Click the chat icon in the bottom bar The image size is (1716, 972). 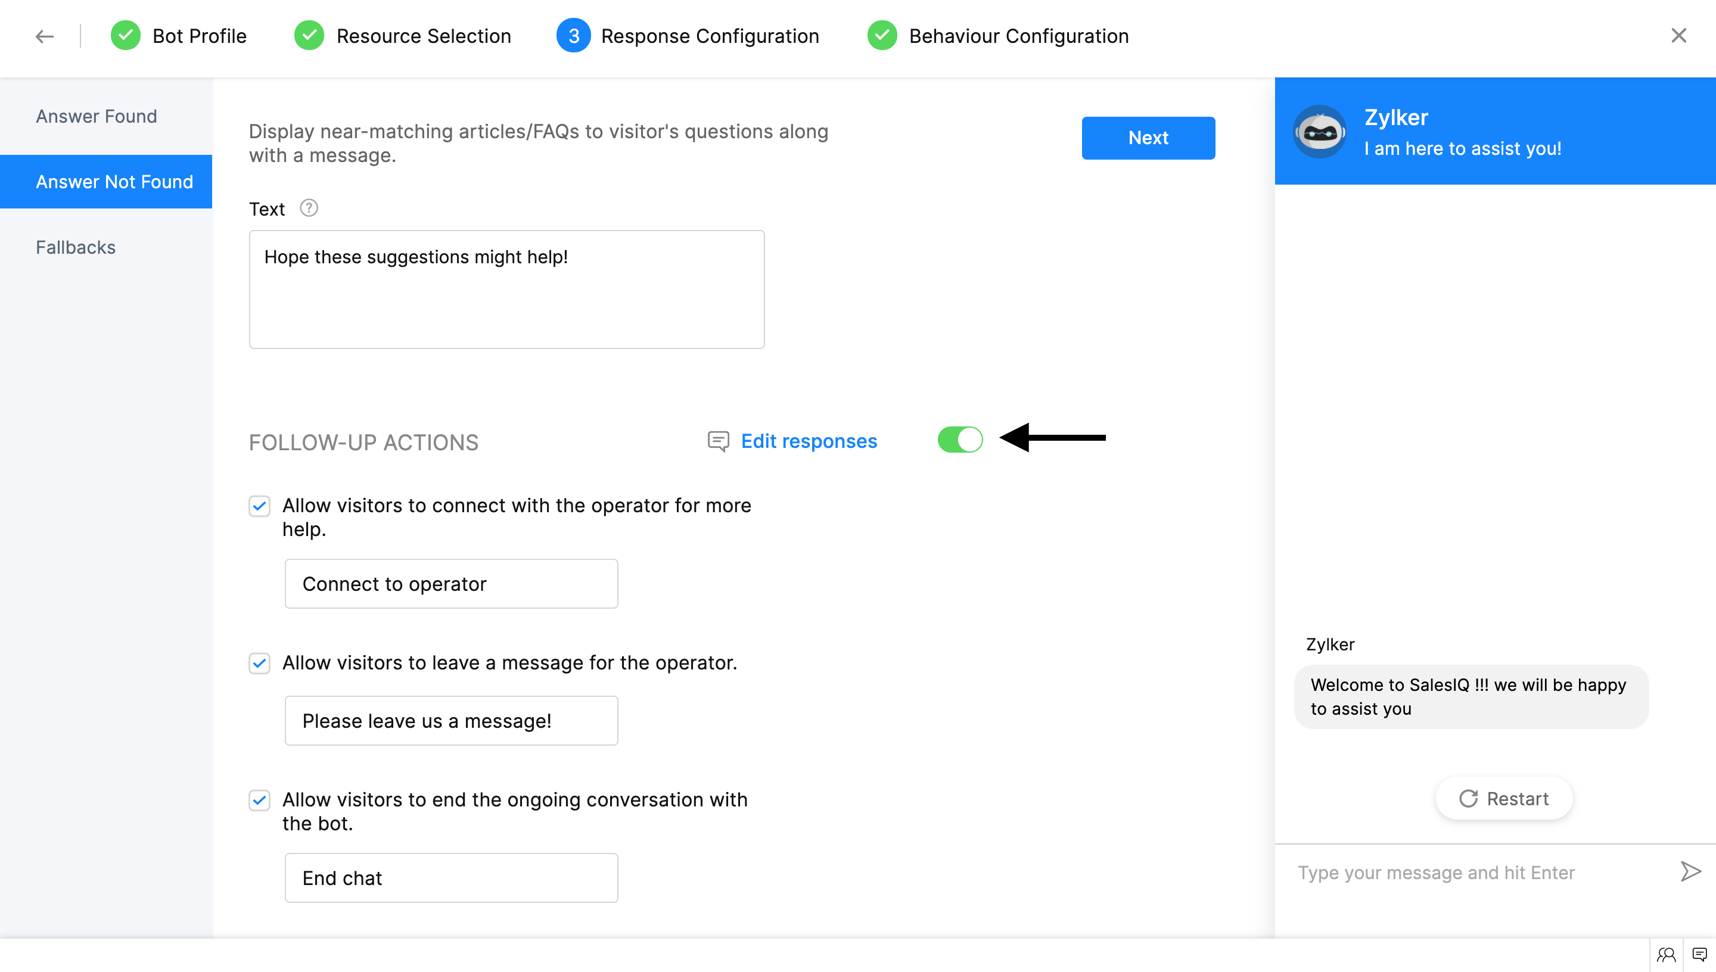click(1699, 955)
